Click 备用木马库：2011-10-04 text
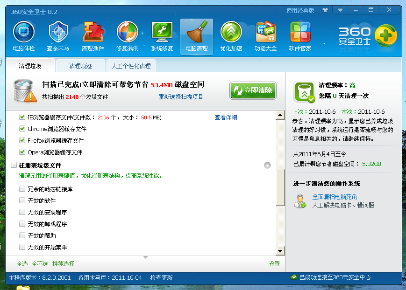 pos(110,277)
